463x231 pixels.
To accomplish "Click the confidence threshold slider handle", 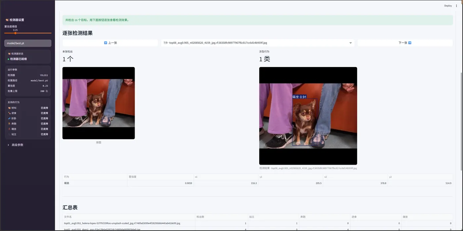I will pyautogui.click(x=15, y=33).
